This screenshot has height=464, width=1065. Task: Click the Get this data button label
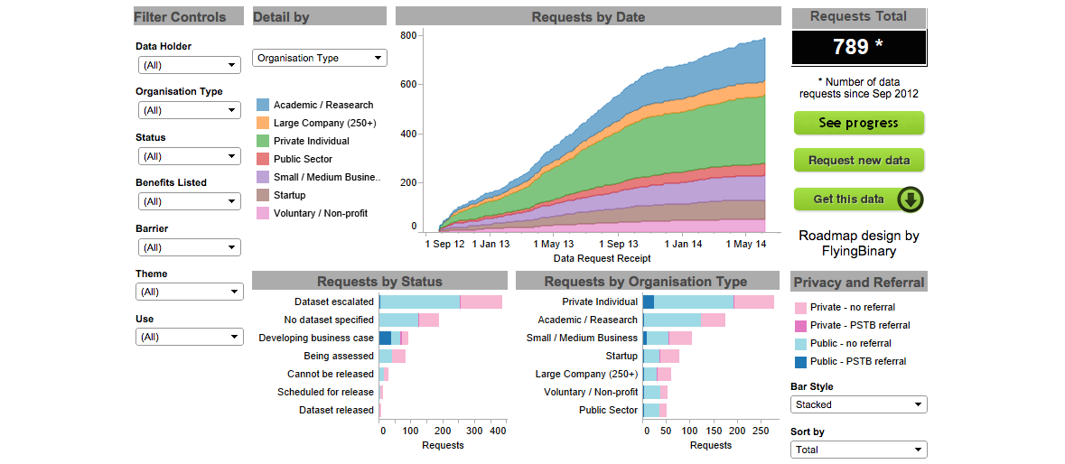(x=849, y=200)
